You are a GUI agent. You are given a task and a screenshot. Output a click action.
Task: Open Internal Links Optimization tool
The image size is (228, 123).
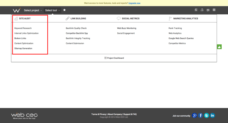pos(26,33)
